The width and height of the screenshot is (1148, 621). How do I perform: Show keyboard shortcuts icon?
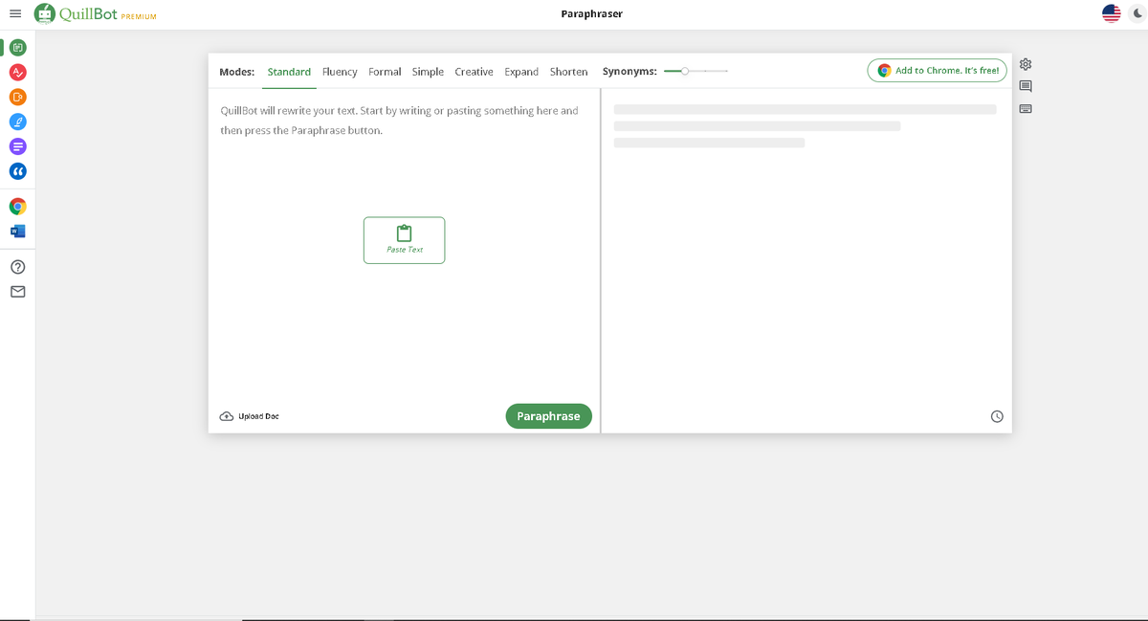coord(1026,108)
